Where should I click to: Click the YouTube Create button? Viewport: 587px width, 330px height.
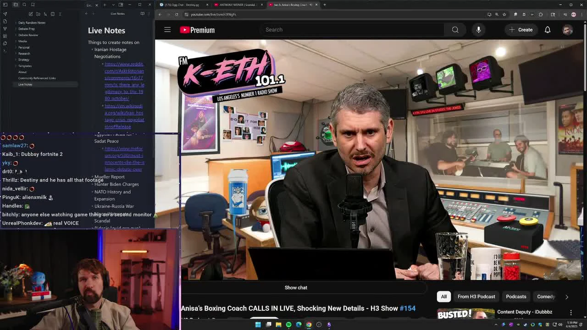click(521, 30)
